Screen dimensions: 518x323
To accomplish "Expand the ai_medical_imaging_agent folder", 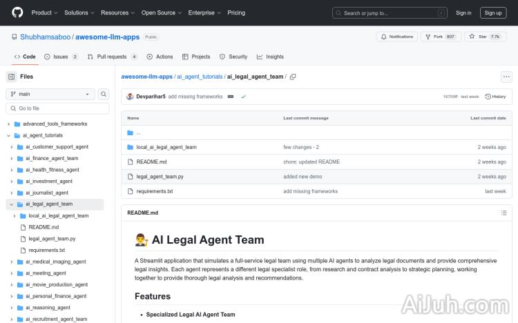I will 12,262.
